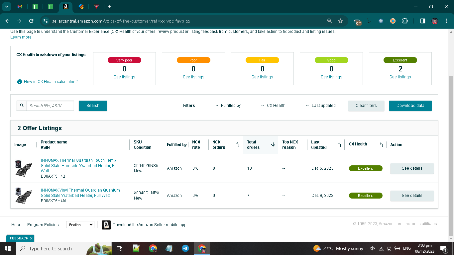Image resolution: width=454 pixels, height=255 pixels.
Task: Sort by Total orders arrow
Action: point(273,144)
